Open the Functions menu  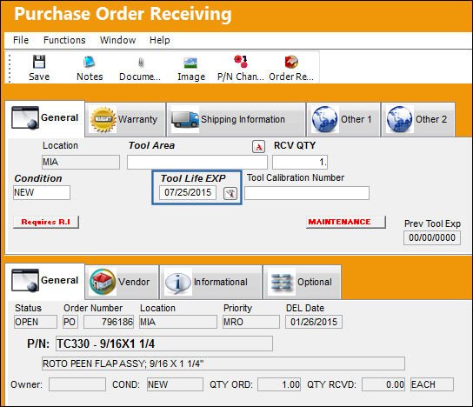[64, 40]
